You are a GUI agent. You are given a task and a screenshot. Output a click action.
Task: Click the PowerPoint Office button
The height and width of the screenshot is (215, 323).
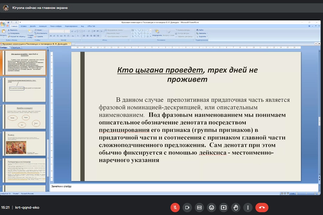[x=3, y=24]
